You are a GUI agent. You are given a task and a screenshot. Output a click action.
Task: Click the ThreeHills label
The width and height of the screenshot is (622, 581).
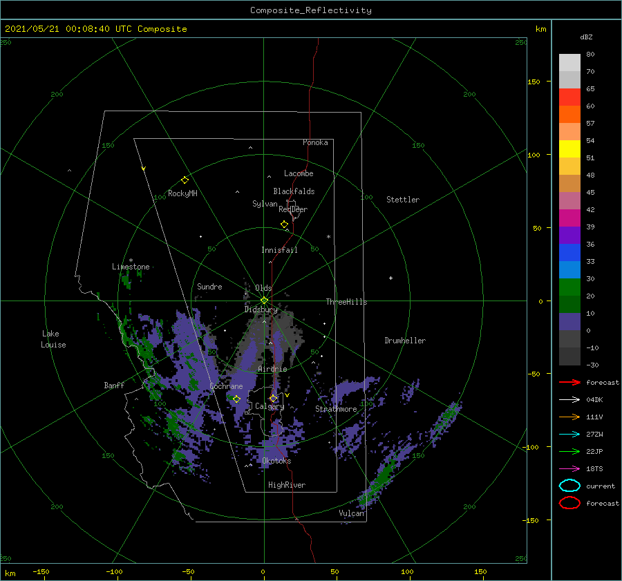tap(346, 302)
